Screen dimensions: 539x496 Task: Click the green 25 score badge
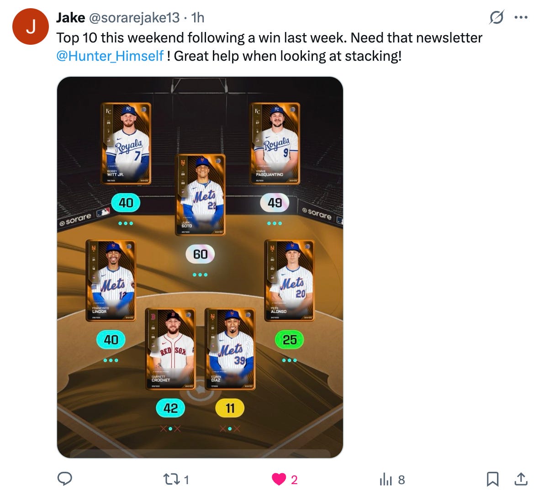click(x=290, y=340)
